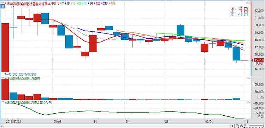
Task: Select the 240-day moving average legend
Action: pyautogui.click(x=105, y=4)
